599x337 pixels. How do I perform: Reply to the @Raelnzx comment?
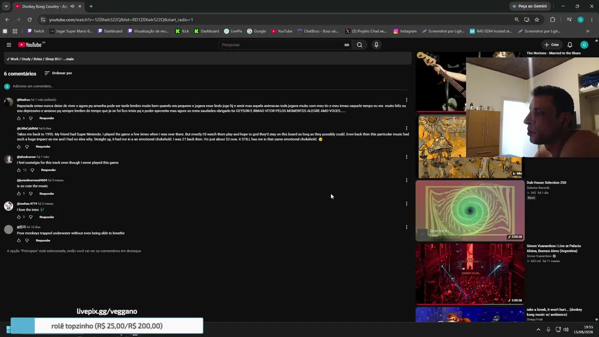coord(47,118)
